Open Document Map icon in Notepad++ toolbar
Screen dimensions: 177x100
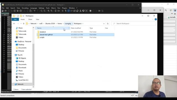point(74,11)
